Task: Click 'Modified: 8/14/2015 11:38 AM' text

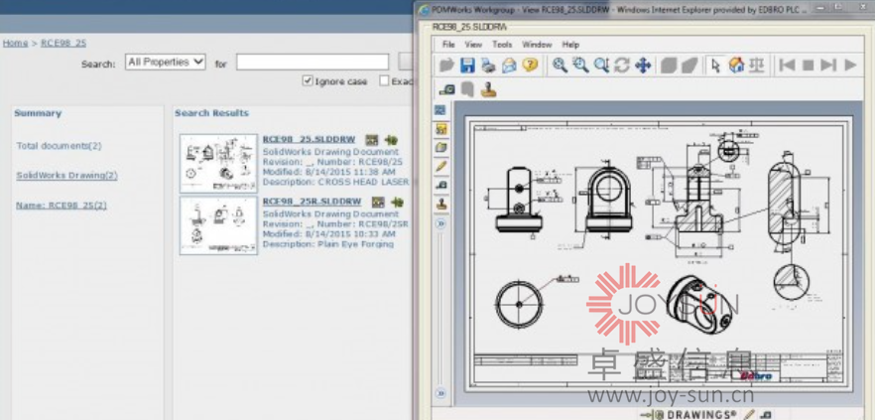Action: [x=329, y=172]
